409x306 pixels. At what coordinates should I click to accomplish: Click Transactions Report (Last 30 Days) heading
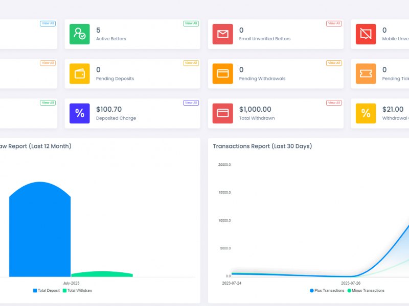click(x=262, y=146)
